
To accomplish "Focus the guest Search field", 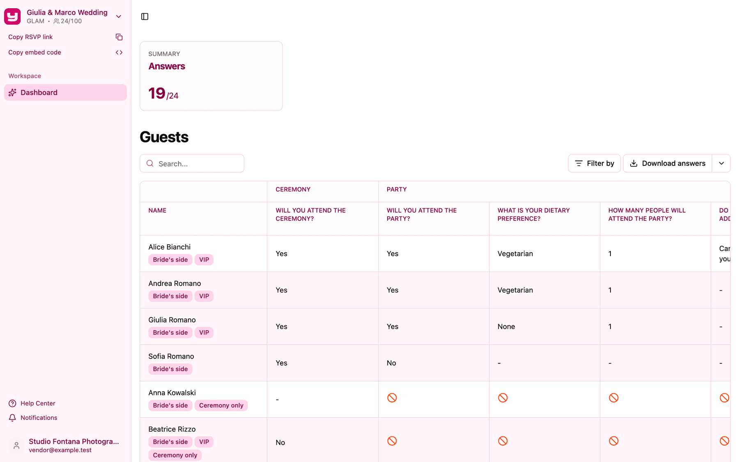I will point(192,163).
